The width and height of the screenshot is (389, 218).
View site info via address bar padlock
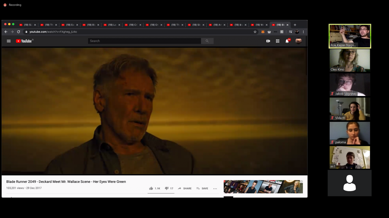coord(26,32)
